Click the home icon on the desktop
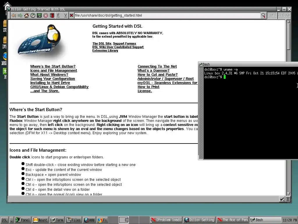Image resolution: width=298 pixels, height=224 pixels. [8, 5]
